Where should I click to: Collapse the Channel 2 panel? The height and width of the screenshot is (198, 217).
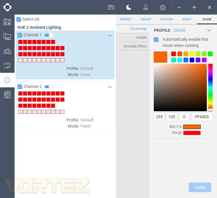(x=110, y=87)
